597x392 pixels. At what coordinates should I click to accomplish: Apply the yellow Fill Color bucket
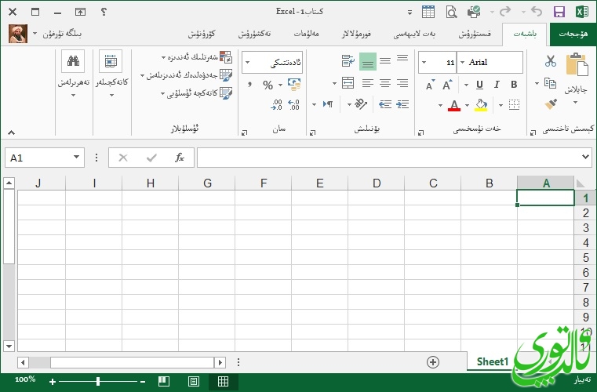click(x=481, y=105)
